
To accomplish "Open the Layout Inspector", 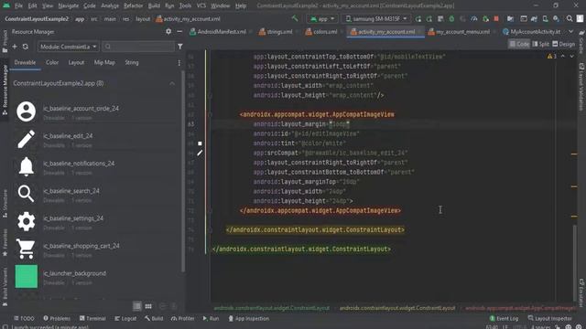I will point(549,319).
